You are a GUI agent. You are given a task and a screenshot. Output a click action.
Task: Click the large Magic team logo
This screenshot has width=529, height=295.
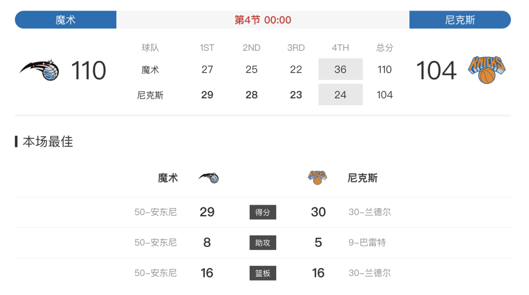(40, 70)
